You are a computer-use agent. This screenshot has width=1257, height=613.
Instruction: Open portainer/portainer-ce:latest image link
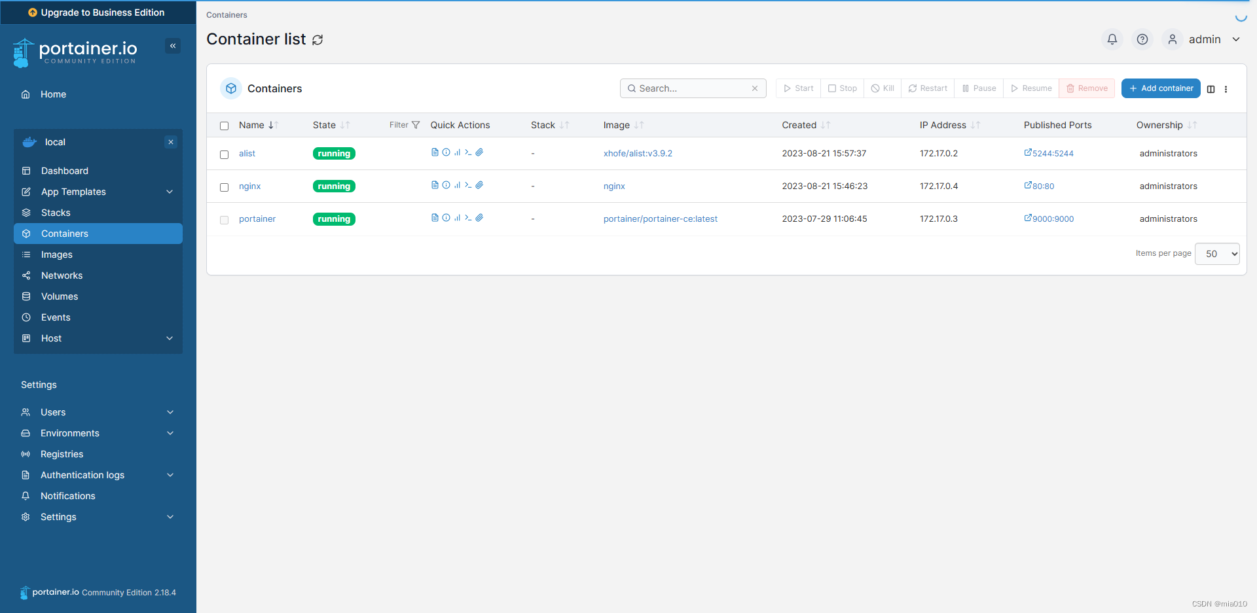[660, 219]
